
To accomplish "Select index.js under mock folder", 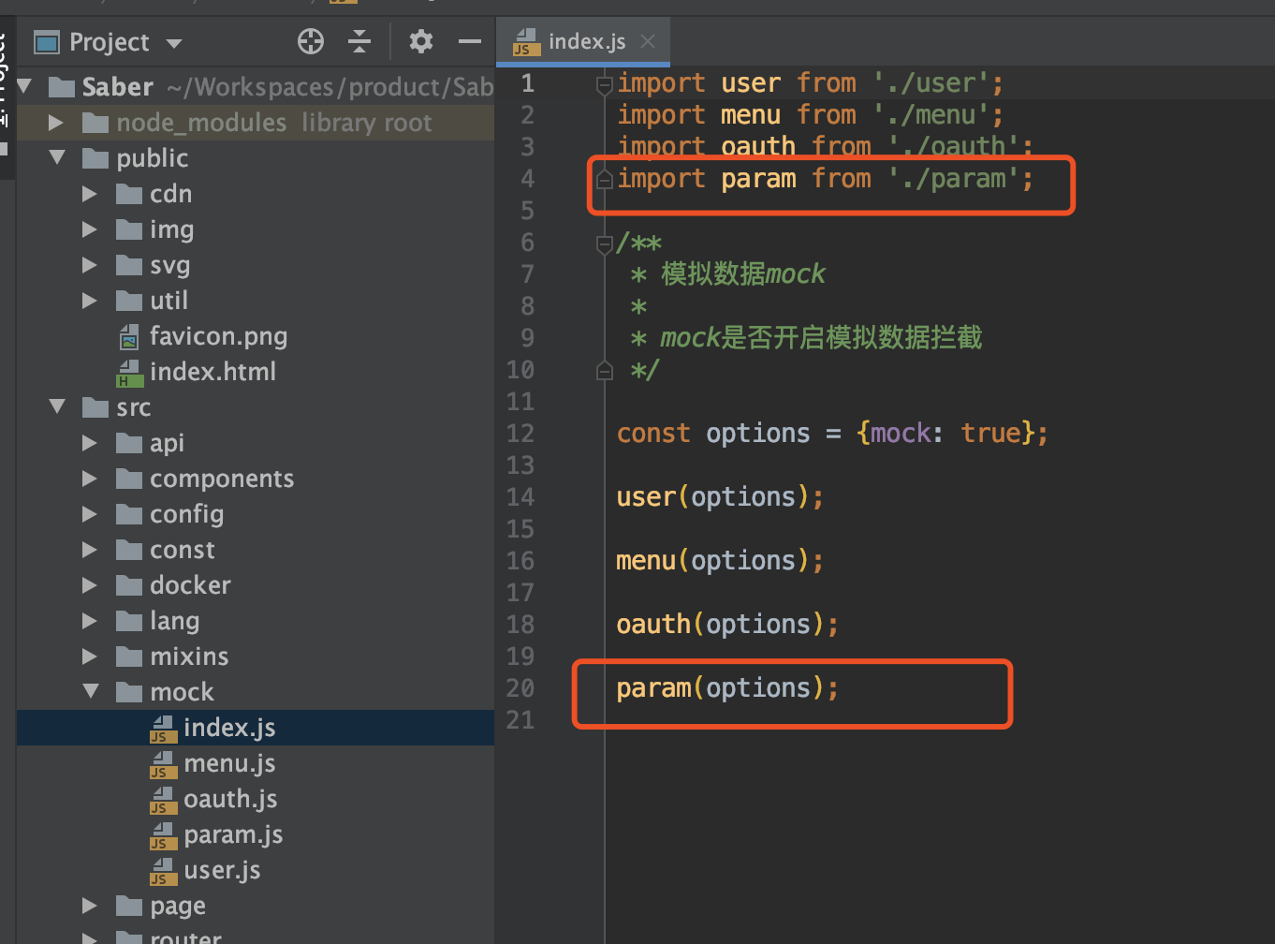I will (255, 728).
